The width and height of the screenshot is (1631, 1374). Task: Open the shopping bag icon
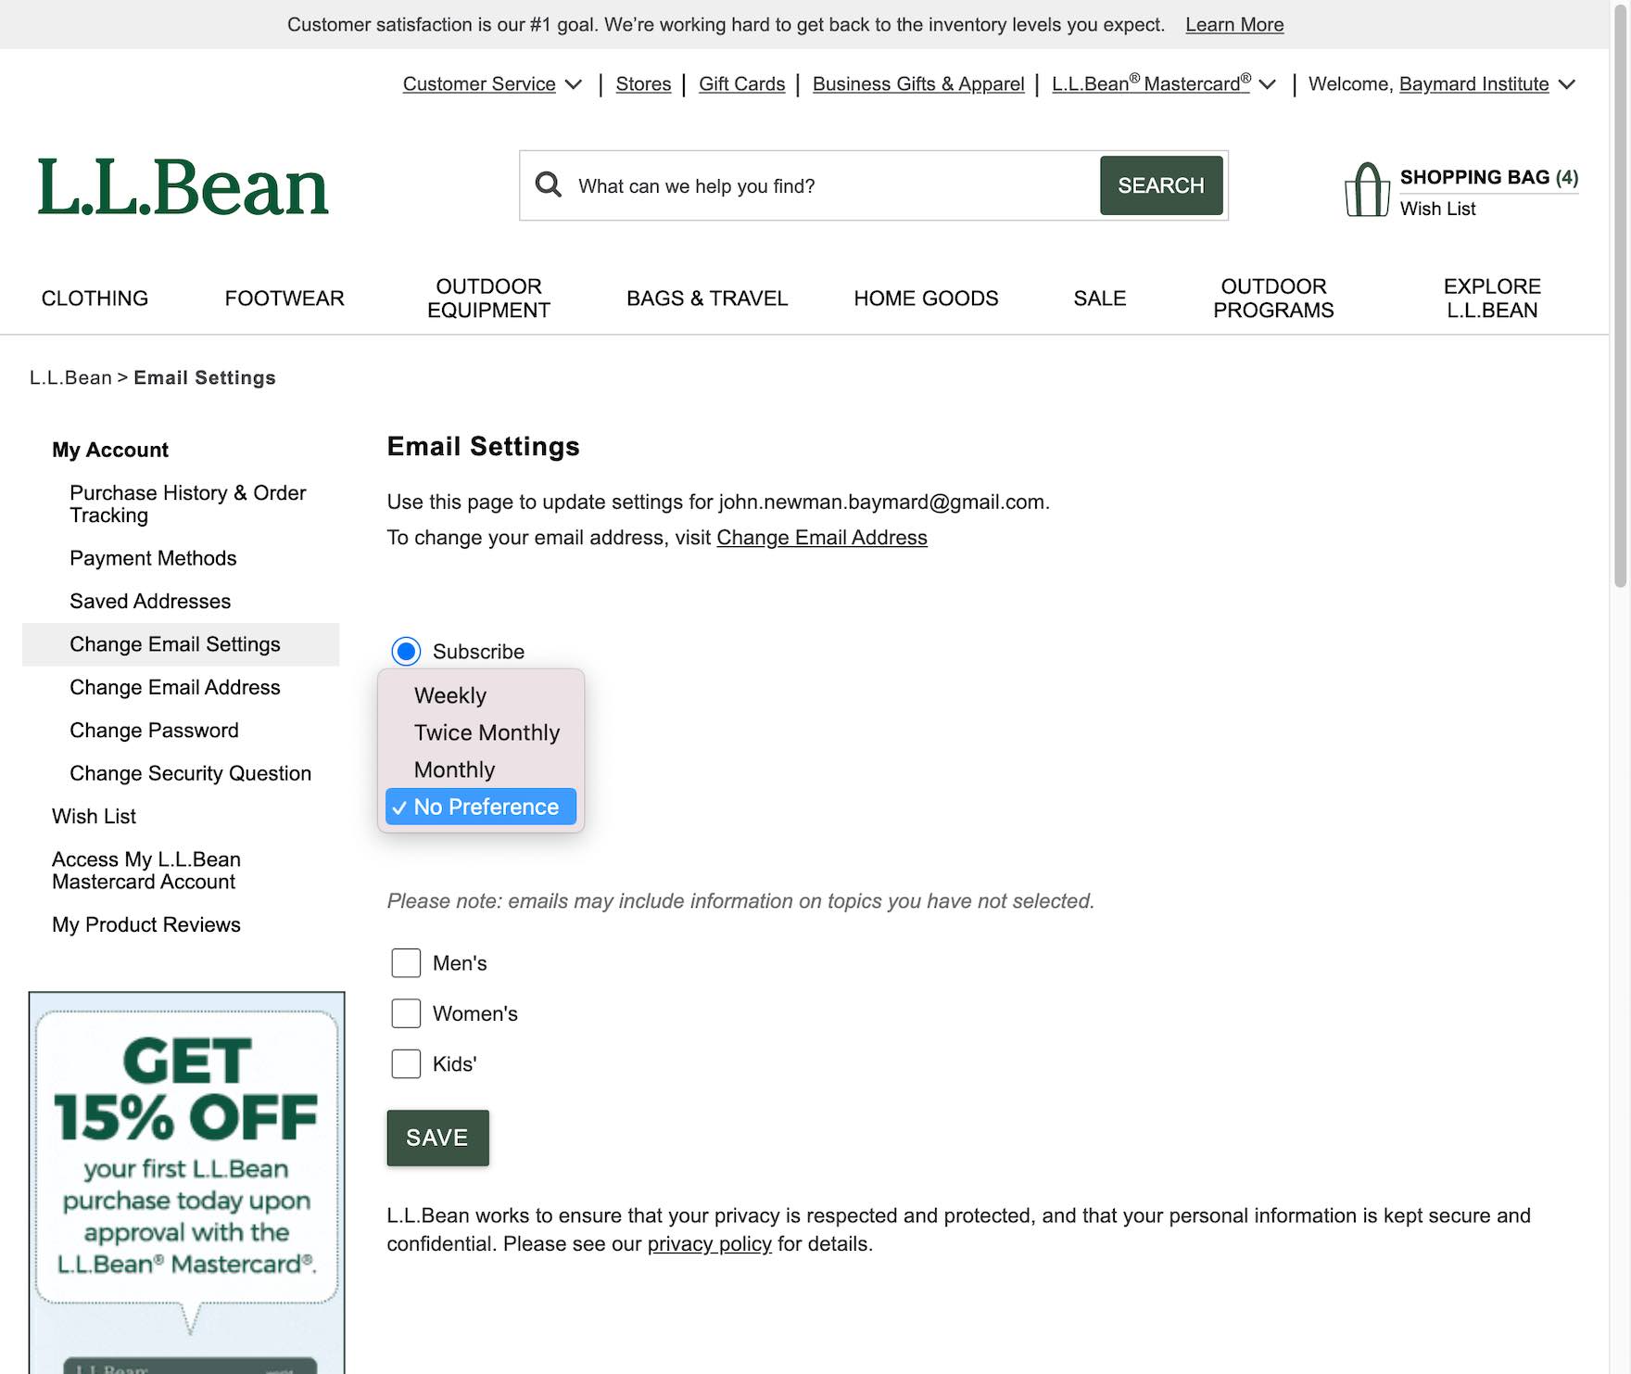coord(1366,190)
